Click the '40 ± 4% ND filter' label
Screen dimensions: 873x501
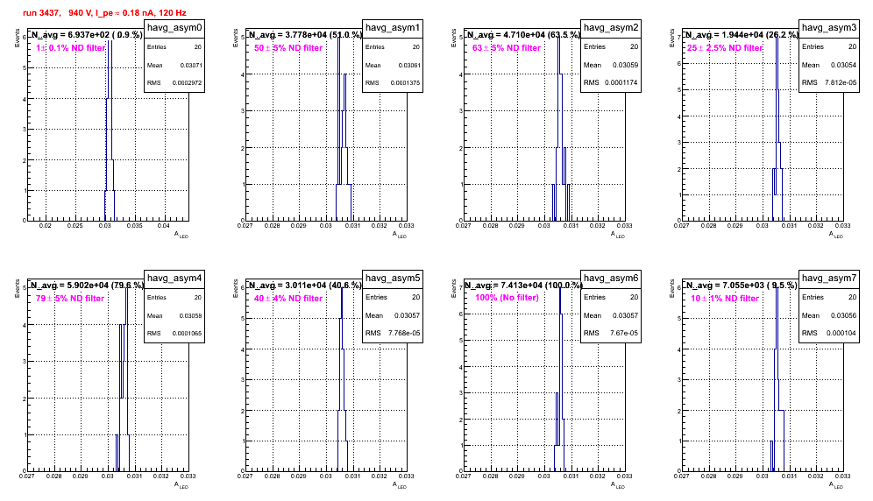(288, 299)
